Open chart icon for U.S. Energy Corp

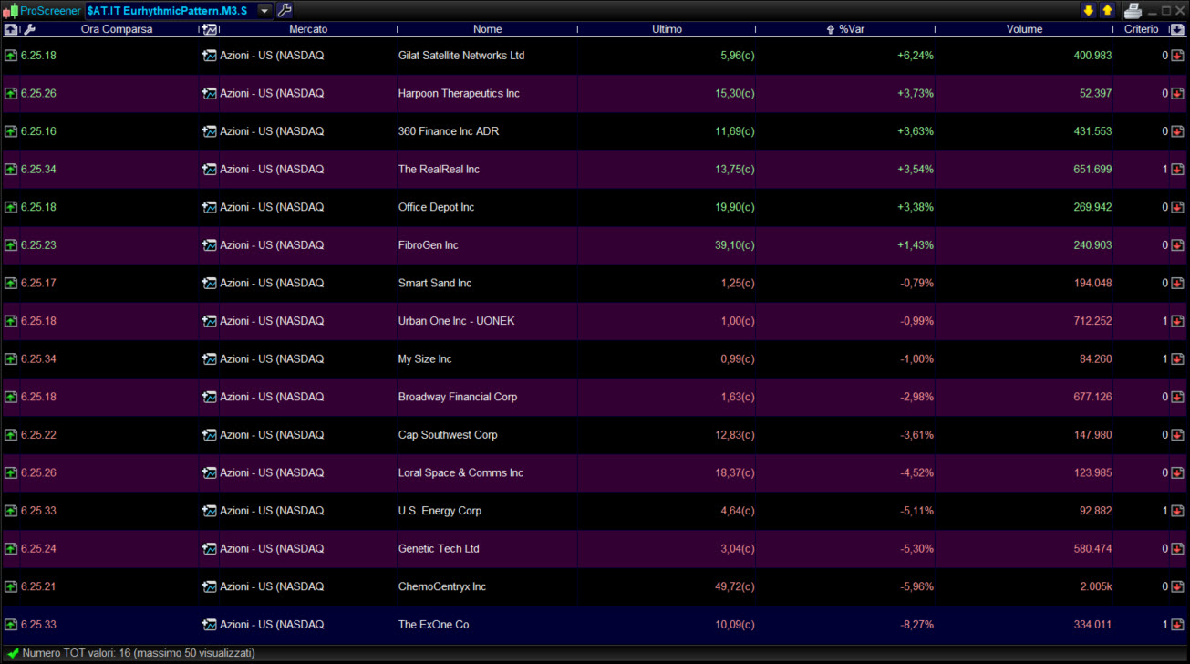pyautogui.click(x=210, y=511)
